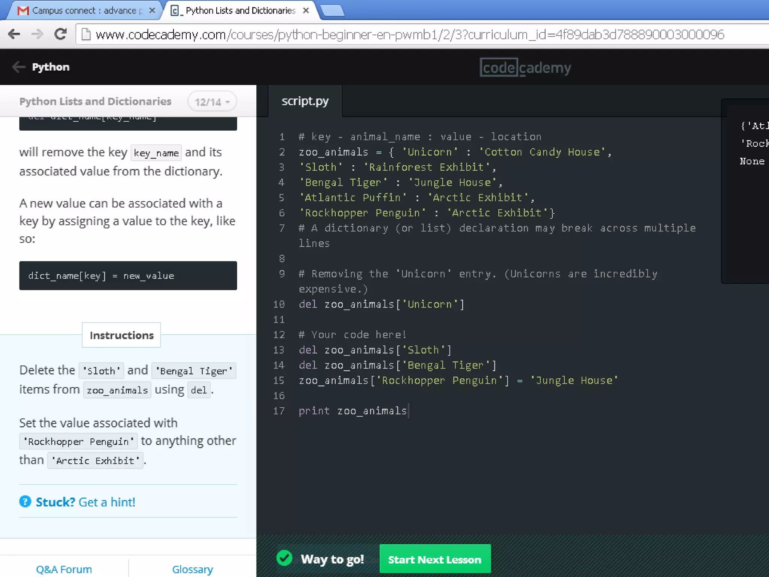Click line 6 Rockhopper Penguin dictionary entry
Screen dimensions: 769x577
[427, 213]
